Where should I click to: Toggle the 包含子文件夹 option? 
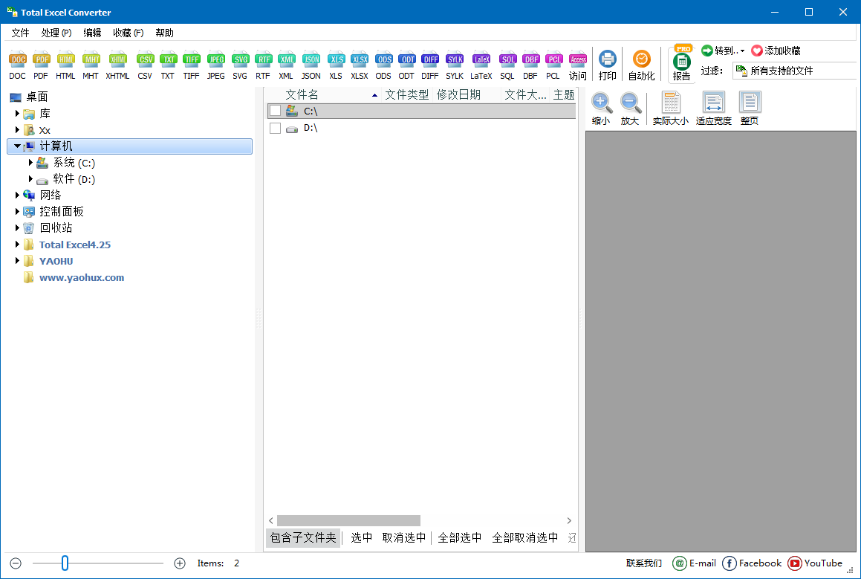303,538
